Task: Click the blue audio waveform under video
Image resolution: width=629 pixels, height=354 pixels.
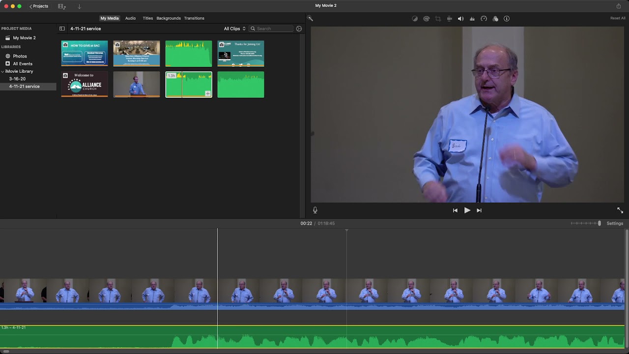Action: (312, 307)
